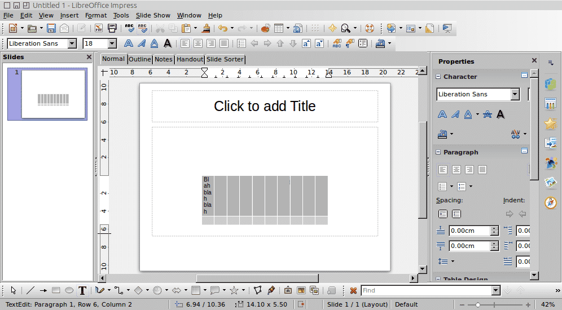Open the Format menu
Viewport: 562px width, 310px height.
(x=96, y=15)
